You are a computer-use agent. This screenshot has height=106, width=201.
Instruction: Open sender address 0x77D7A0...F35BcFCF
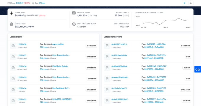coord(157,66)
